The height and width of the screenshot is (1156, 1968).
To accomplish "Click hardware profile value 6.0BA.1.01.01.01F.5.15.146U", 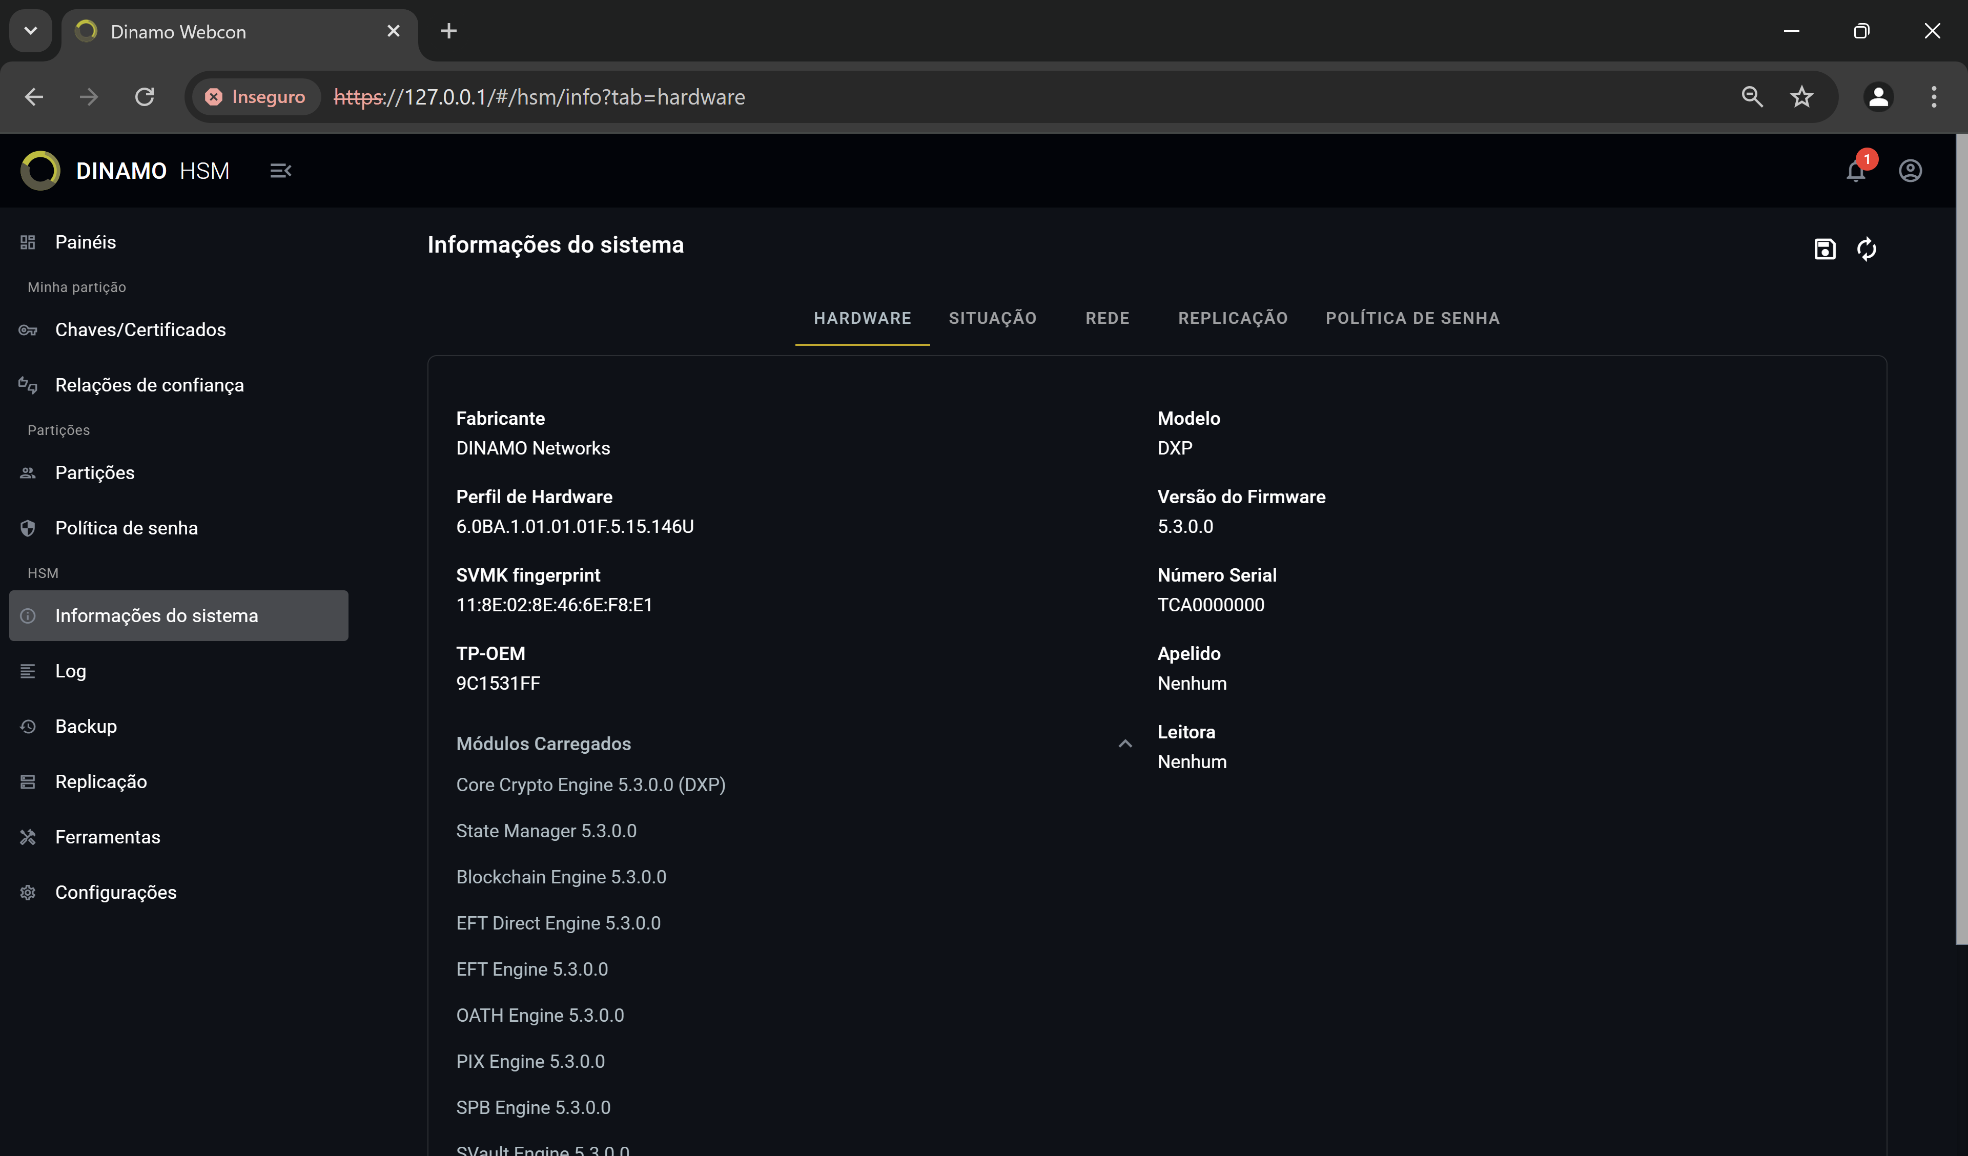I will pos(576,526).
